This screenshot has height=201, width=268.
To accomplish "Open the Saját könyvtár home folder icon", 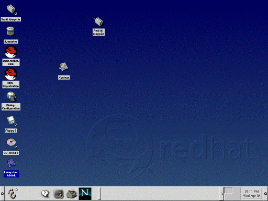I will pos(11,9).
